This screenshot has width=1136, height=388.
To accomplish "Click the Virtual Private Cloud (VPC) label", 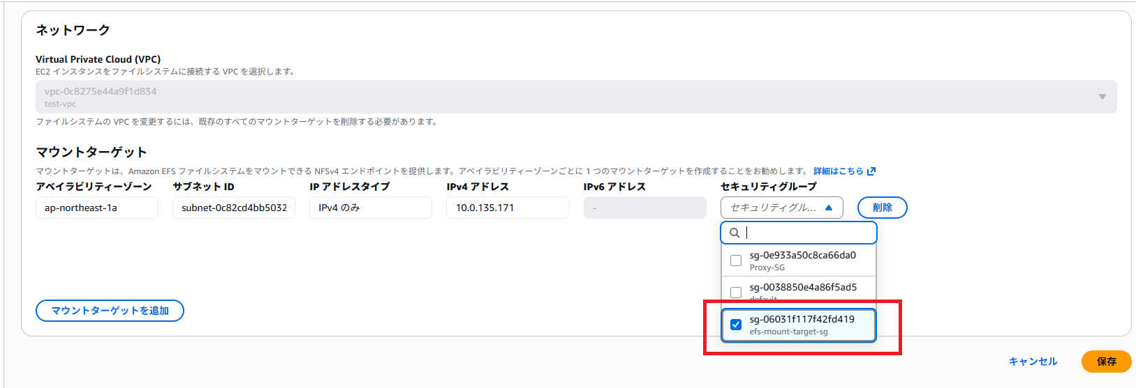I will pos(98,59).
